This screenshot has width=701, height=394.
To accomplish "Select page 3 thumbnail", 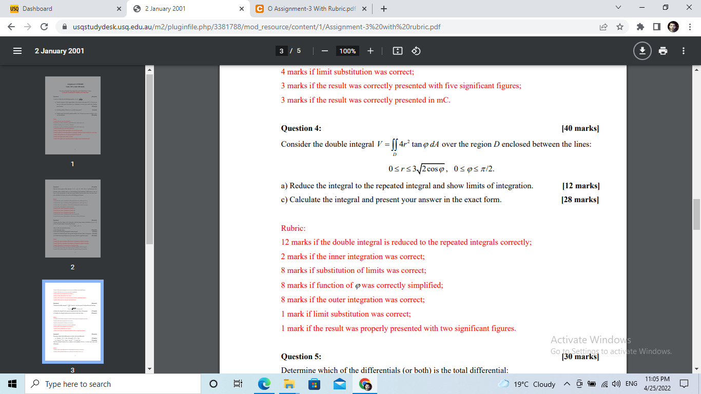I will click(73, 322).
